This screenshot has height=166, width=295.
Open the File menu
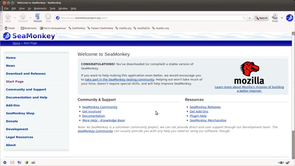tap(6, 8)
